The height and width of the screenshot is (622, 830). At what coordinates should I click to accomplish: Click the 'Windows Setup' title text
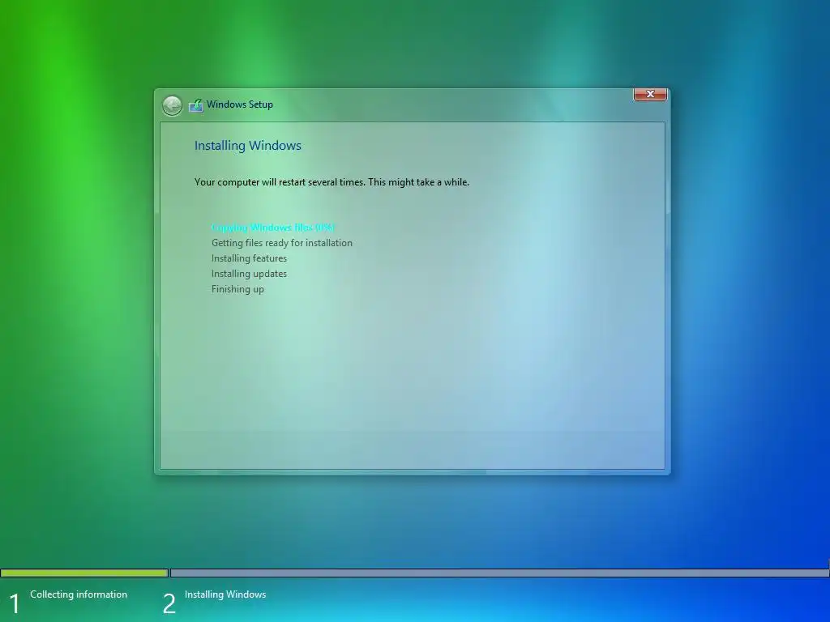point(240,104)
